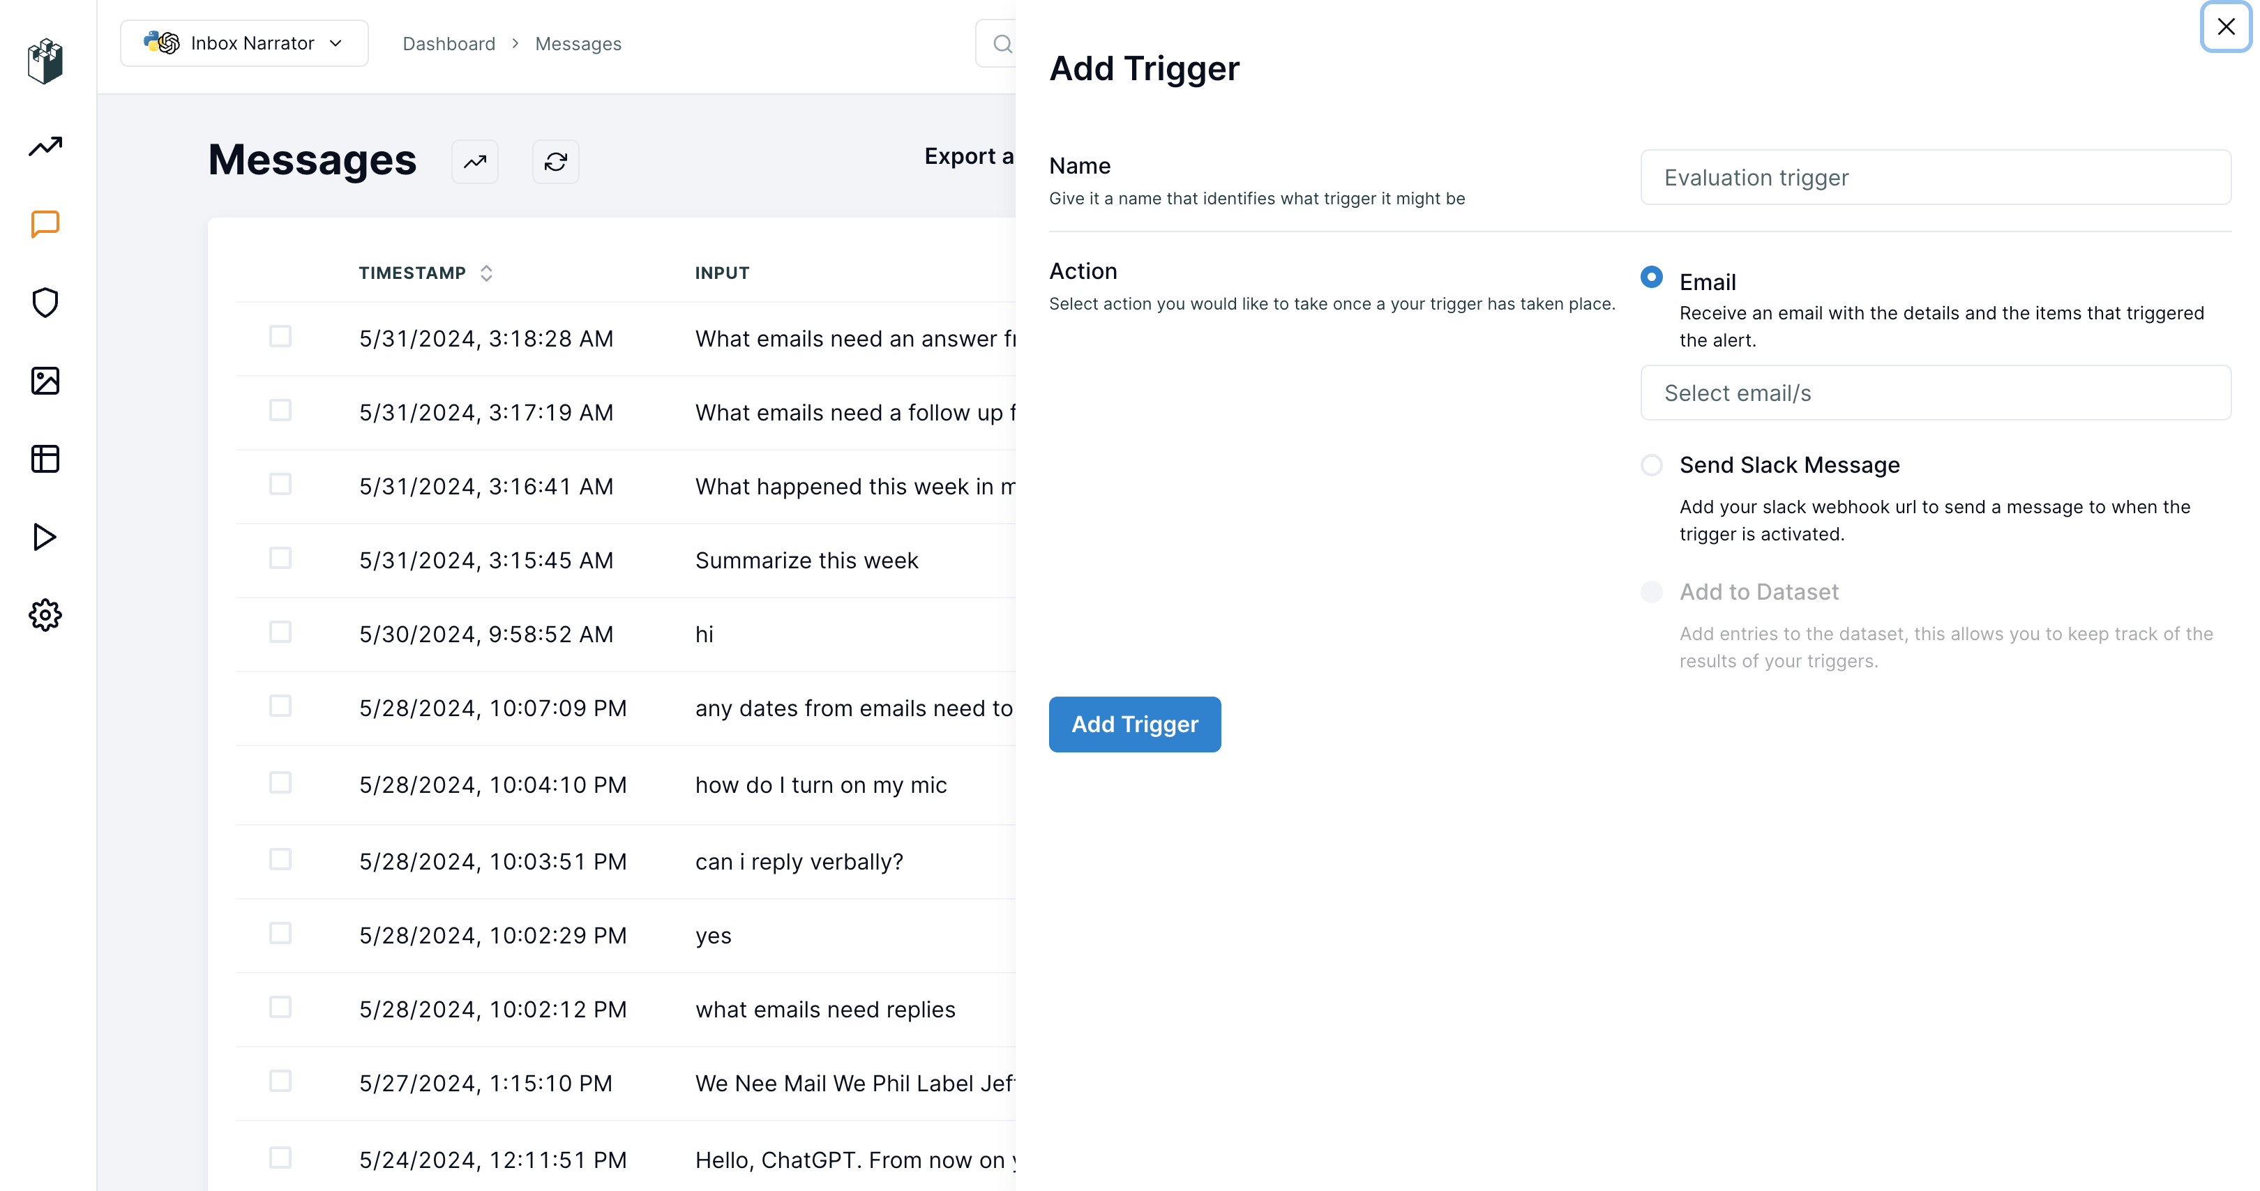
Task: Click the refresh messages icon button
Action: coord(555,161)
